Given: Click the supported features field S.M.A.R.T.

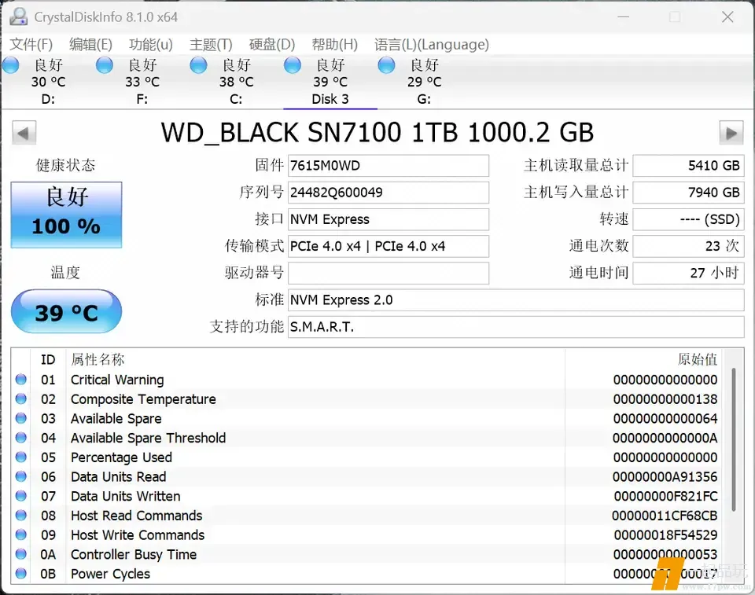Looking at the screenshot, I should coord(516,327).
